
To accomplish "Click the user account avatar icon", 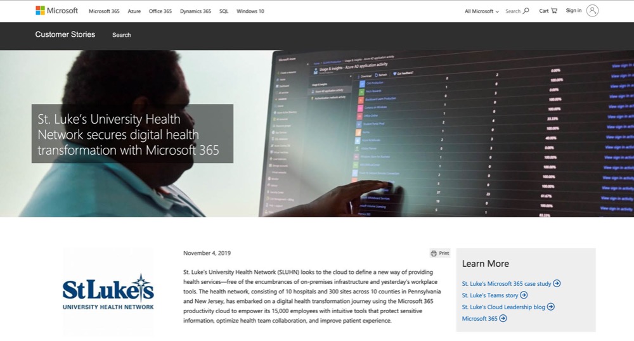I will point(592,11).
